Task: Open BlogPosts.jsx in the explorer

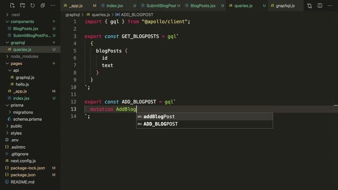Action: pos(30,28)
